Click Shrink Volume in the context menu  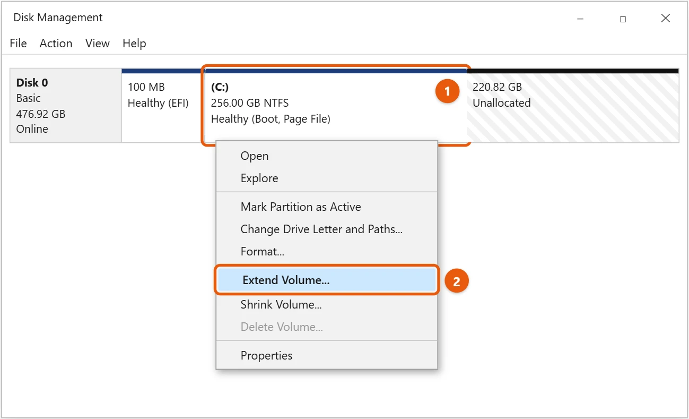tap(327, 305)
